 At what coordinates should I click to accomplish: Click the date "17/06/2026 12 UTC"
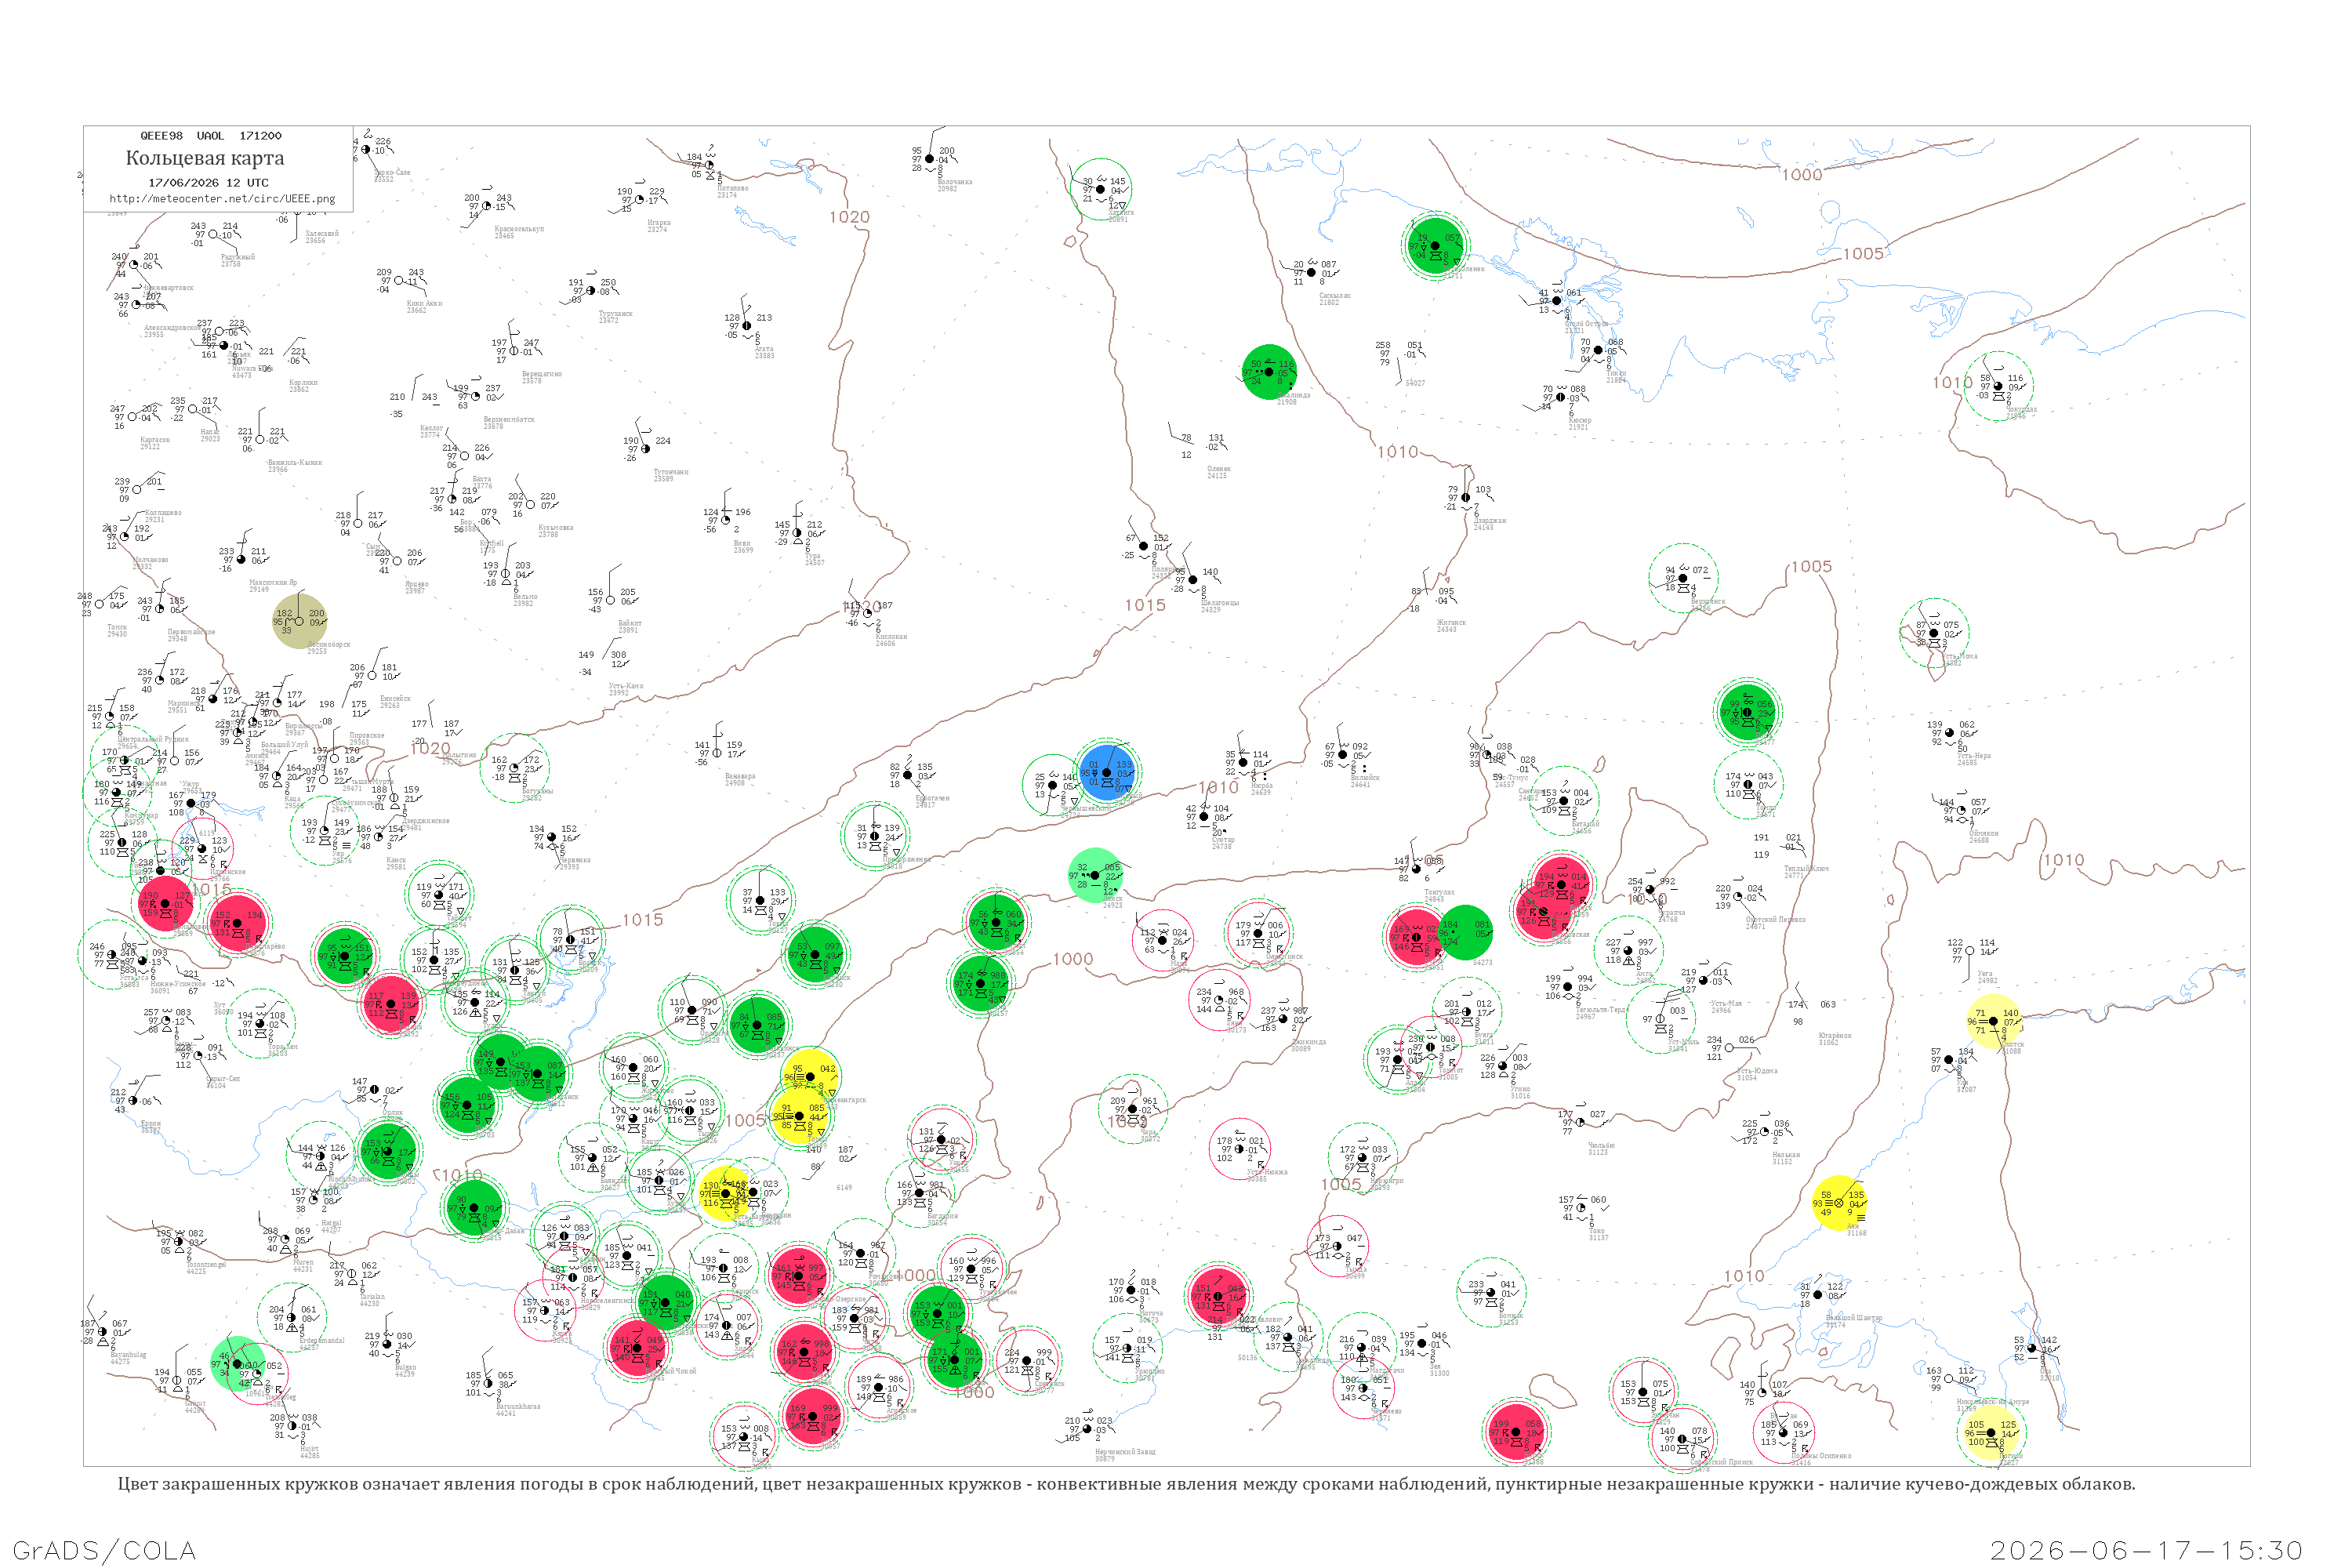(208, 183)
